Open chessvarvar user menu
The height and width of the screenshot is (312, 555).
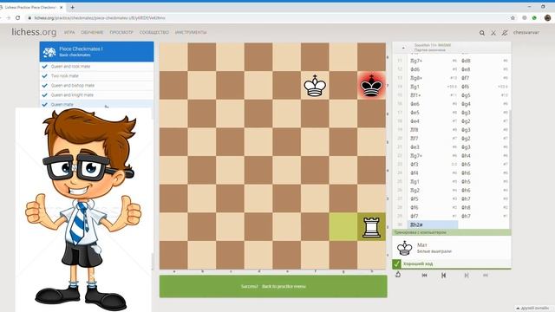click(x=526, y=32)
